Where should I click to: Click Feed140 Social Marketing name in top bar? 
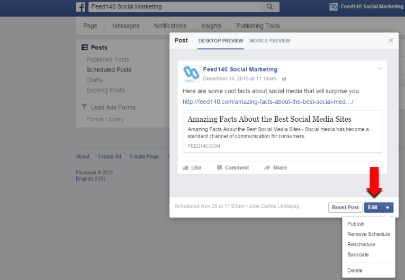372,6
